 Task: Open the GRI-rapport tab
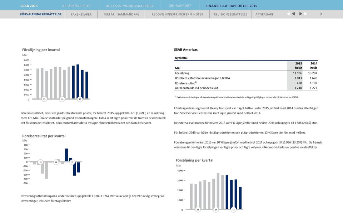pos(180,6)
